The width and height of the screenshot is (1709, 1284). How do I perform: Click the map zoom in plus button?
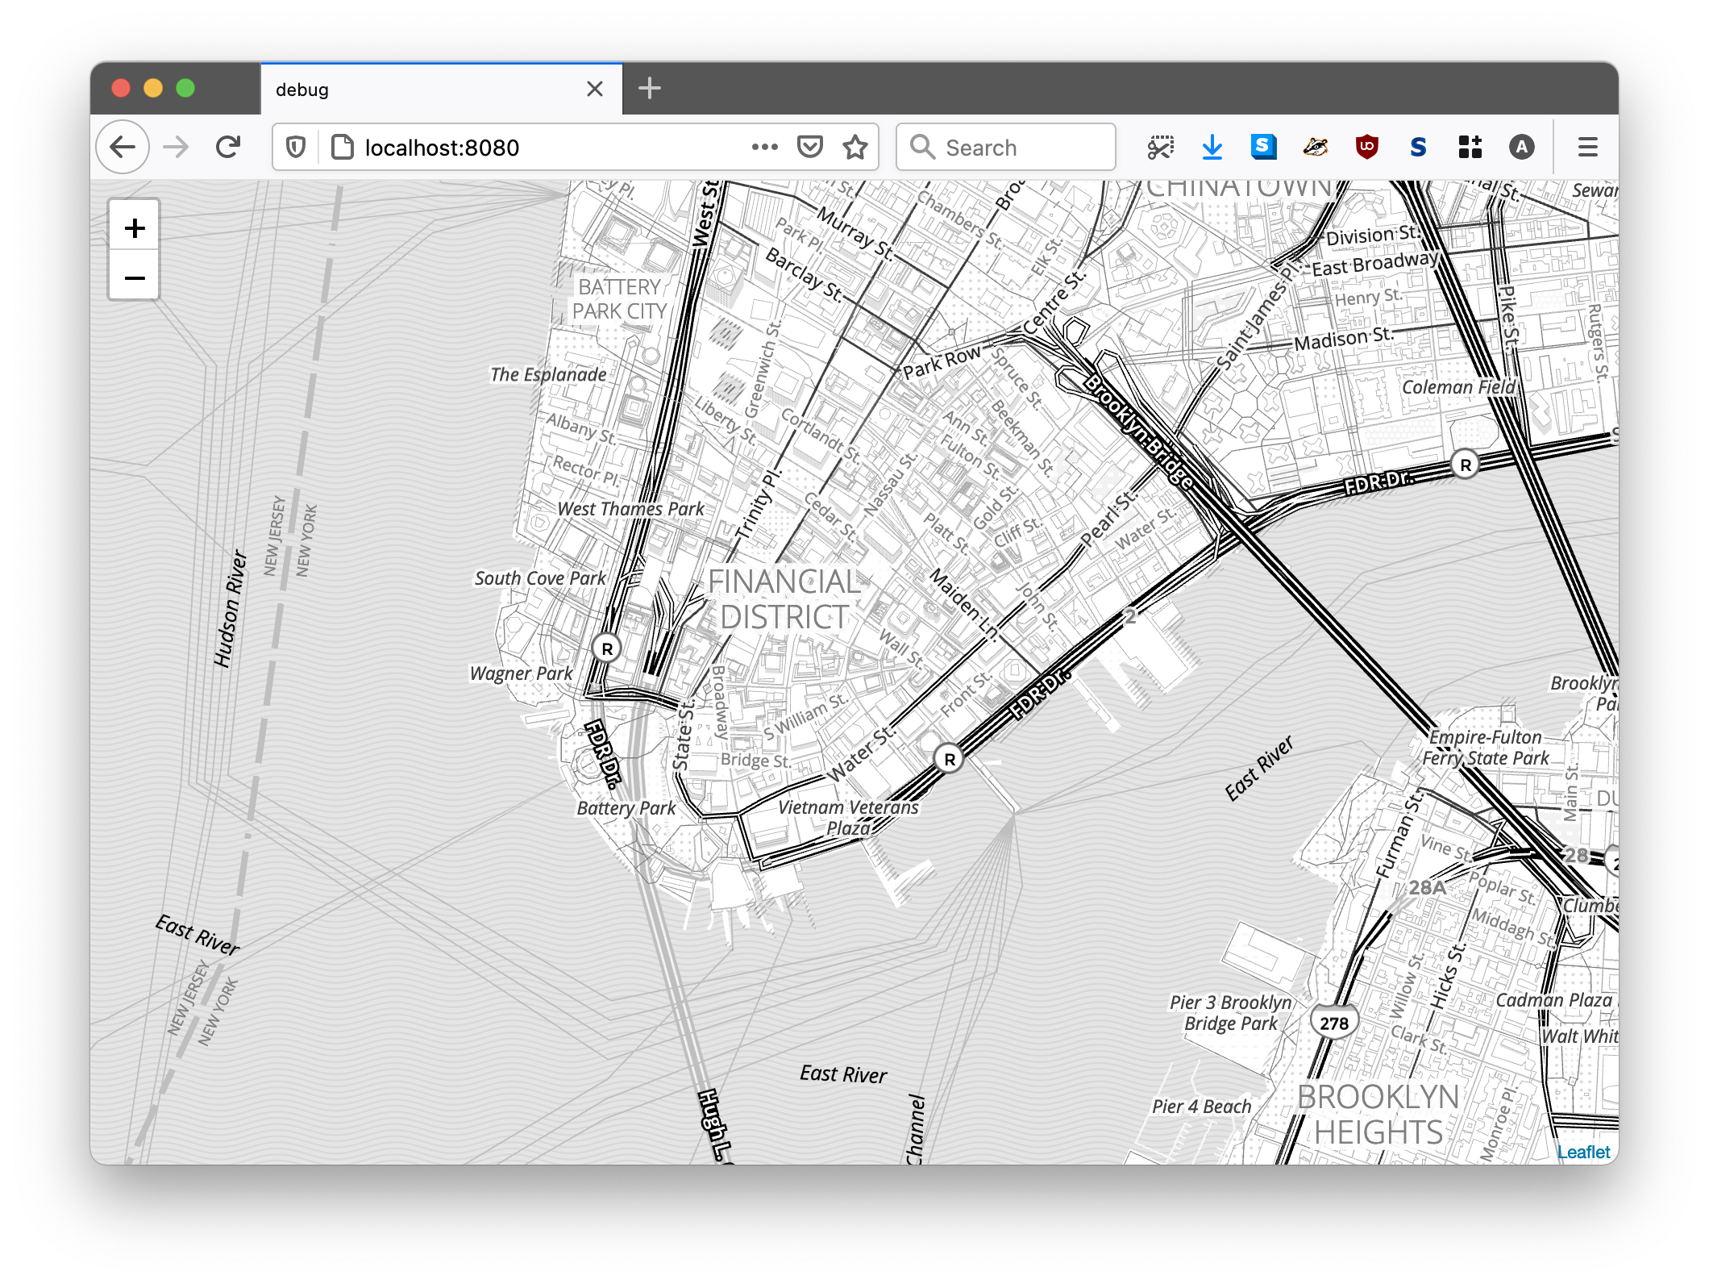point(135,228)
